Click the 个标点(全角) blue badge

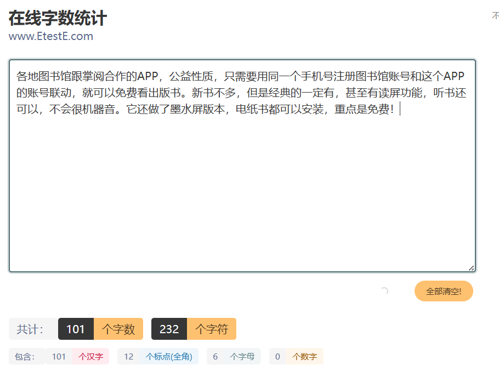[169, 356]
